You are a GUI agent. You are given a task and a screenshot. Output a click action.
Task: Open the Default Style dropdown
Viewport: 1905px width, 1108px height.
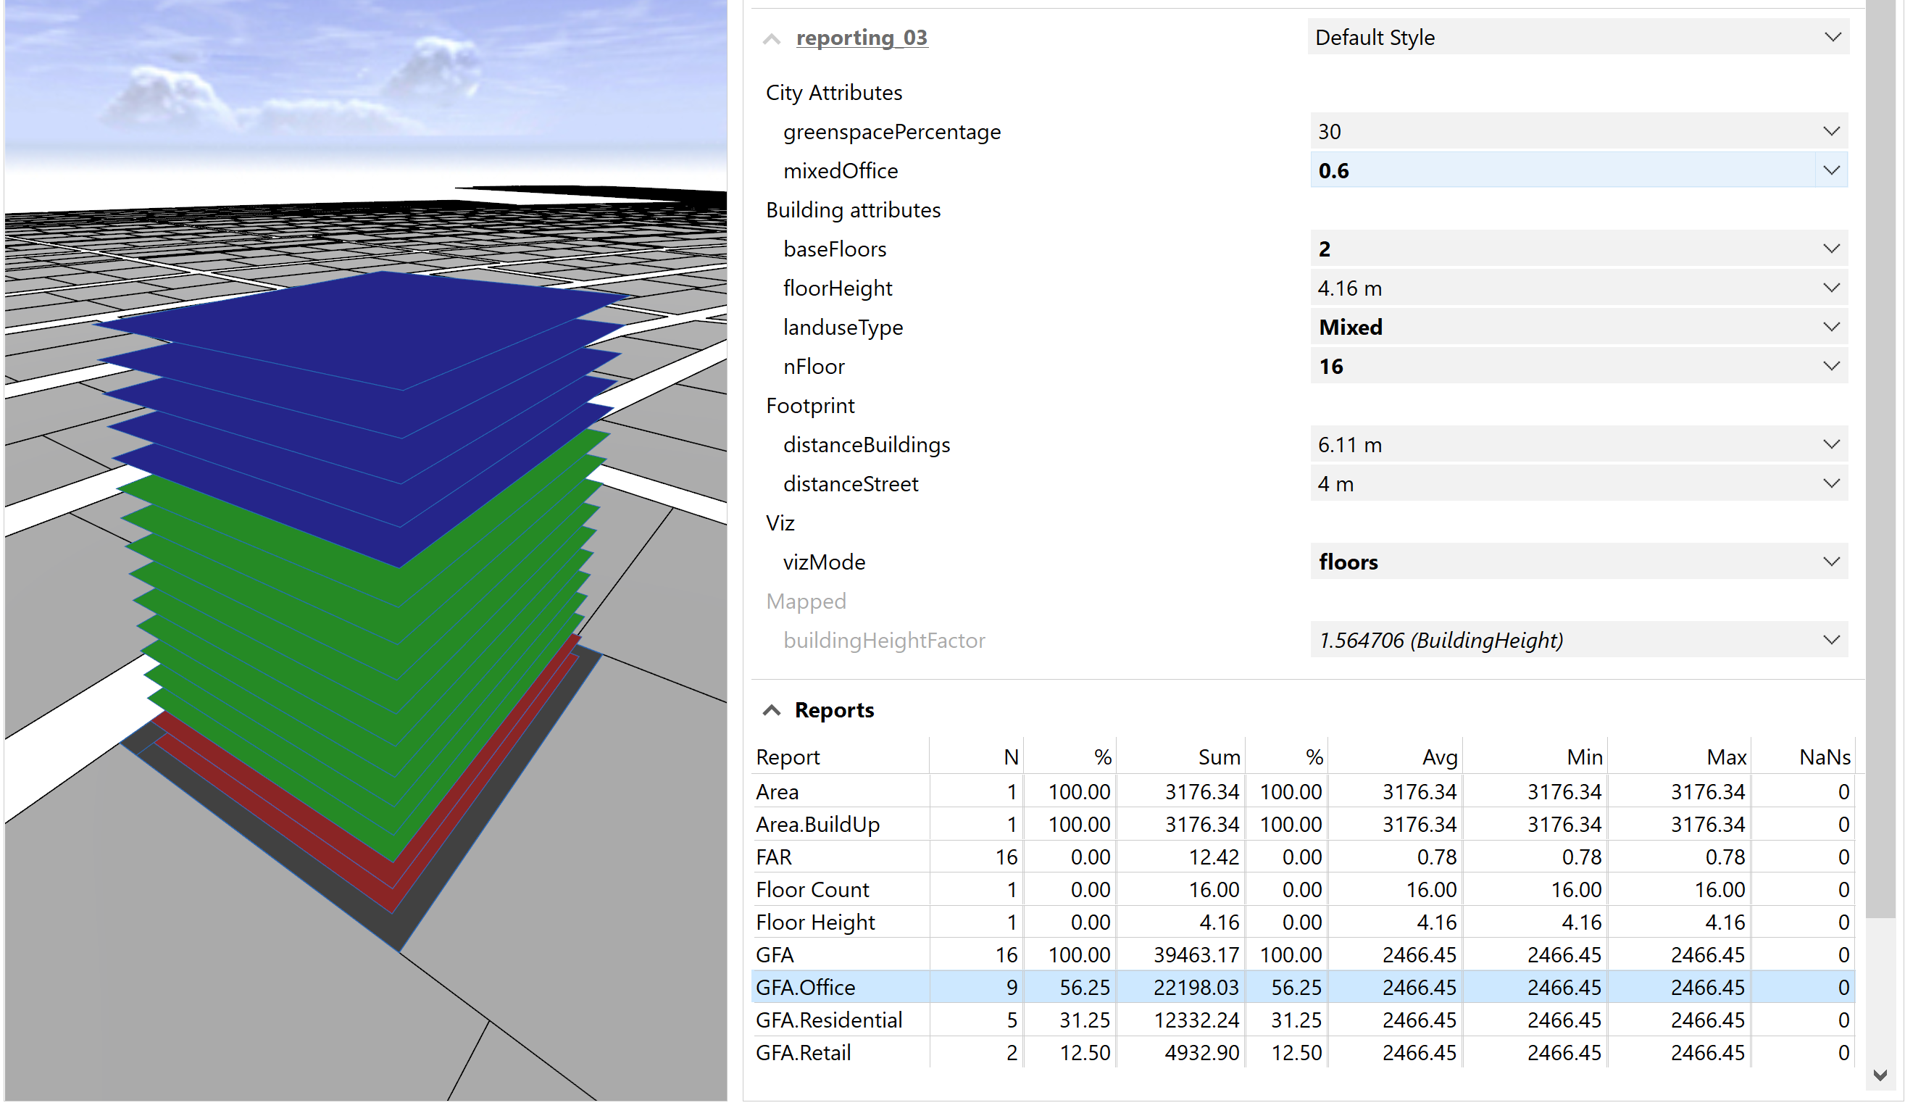pyautogui.click(x=1577, y=37)
